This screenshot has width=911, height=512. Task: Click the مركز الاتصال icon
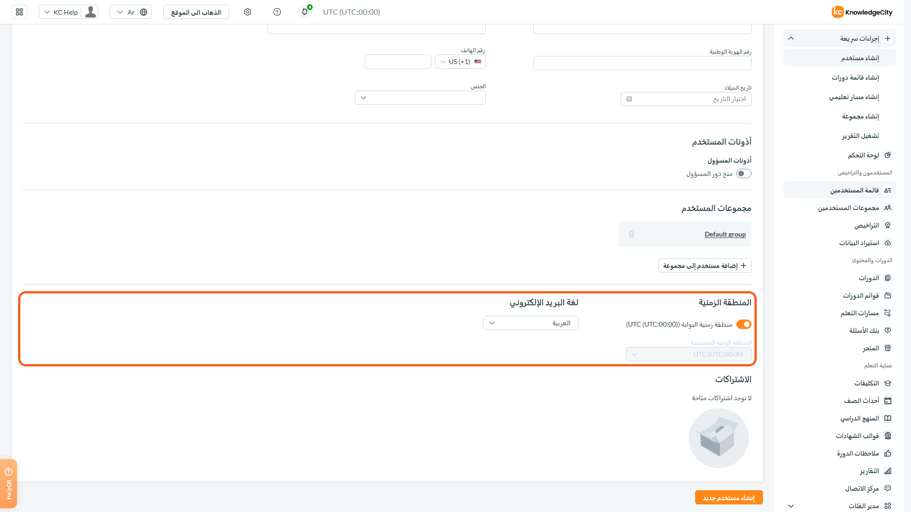pyautogui.click(x=888, y=488)
